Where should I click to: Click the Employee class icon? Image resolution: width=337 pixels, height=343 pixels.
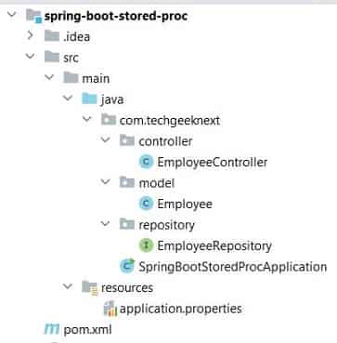click(146, 204)
